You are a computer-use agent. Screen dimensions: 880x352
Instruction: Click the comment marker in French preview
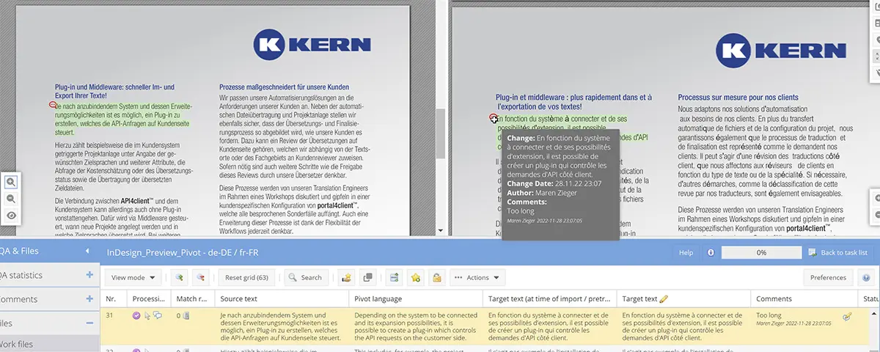coord(494,119)
